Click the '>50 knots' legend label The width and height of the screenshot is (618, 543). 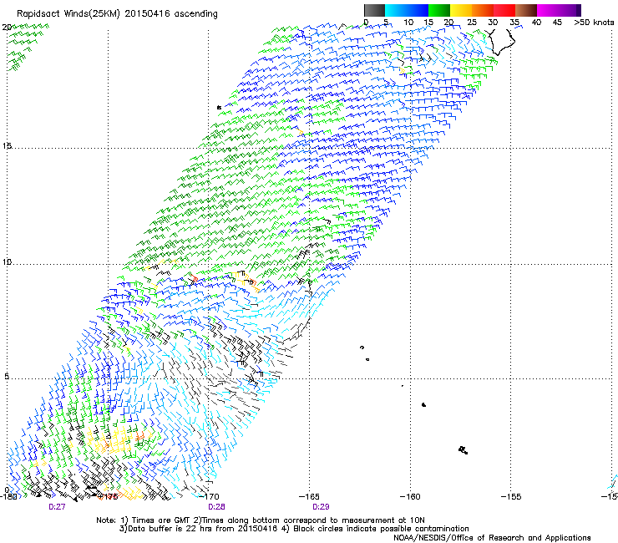[x=594, y=23]
